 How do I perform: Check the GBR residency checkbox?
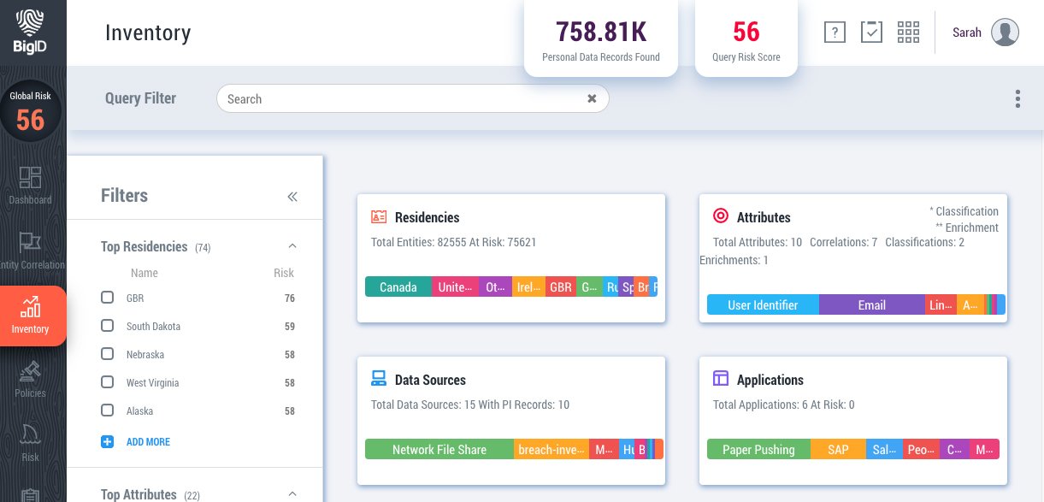(107, 298)
